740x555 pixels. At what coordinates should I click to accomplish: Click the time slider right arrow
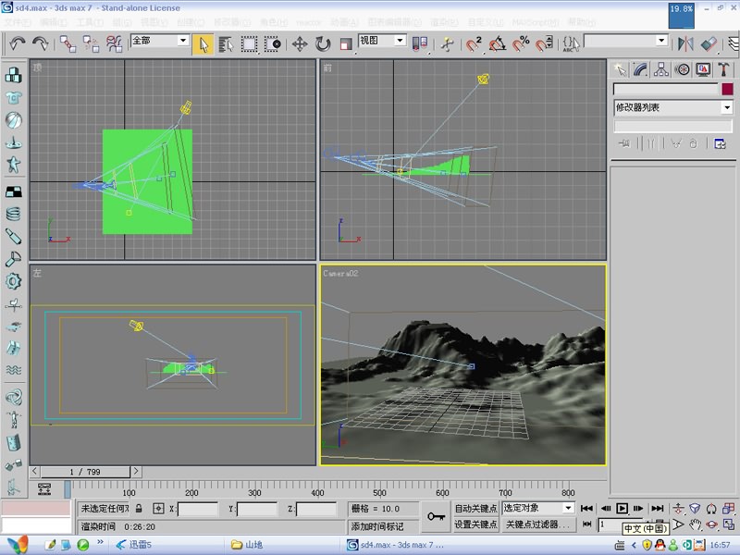point(136,471)
